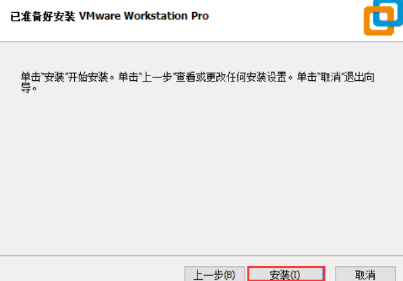This screenshot has width=403, height=281.
Task: Cancel setup with the 取消 button
Action: (365, 274)
